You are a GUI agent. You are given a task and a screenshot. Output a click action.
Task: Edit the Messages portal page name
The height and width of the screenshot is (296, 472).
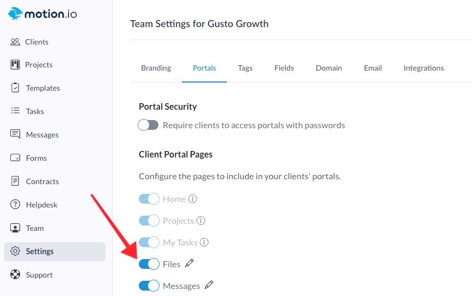coord(209,285)
